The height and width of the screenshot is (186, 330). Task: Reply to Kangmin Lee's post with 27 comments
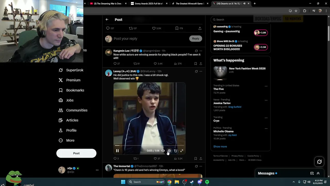coord(117,64)
